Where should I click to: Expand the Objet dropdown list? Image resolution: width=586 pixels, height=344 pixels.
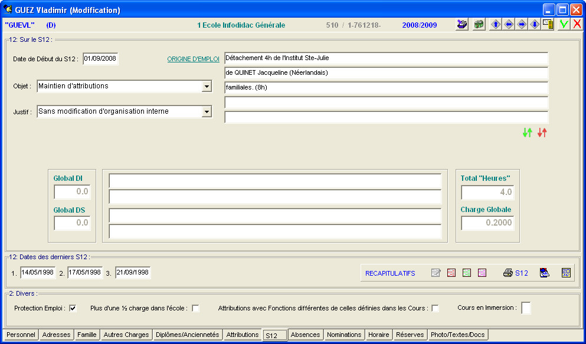pyautogui.click(x=207, y=87)
